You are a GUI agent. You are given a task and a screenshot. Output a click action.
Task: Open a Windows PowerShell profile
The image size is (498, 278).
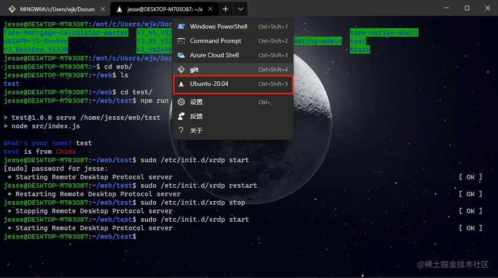[x=233, y=27]
